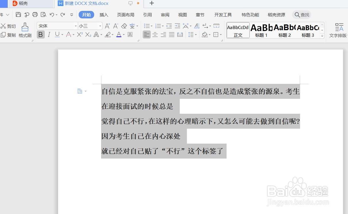Click the Increase Indent icon
The height and width of the screenshot is (214, 348).
[x=177, y=26]
